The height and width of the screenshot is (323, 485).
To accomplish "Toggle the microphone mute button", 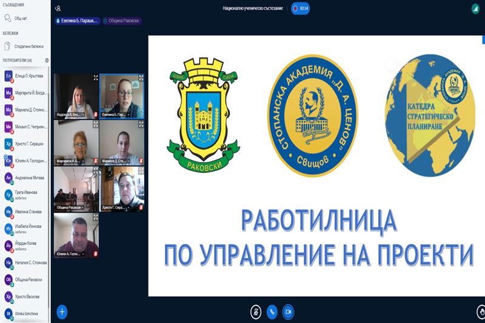I will [x=256, y=312].
